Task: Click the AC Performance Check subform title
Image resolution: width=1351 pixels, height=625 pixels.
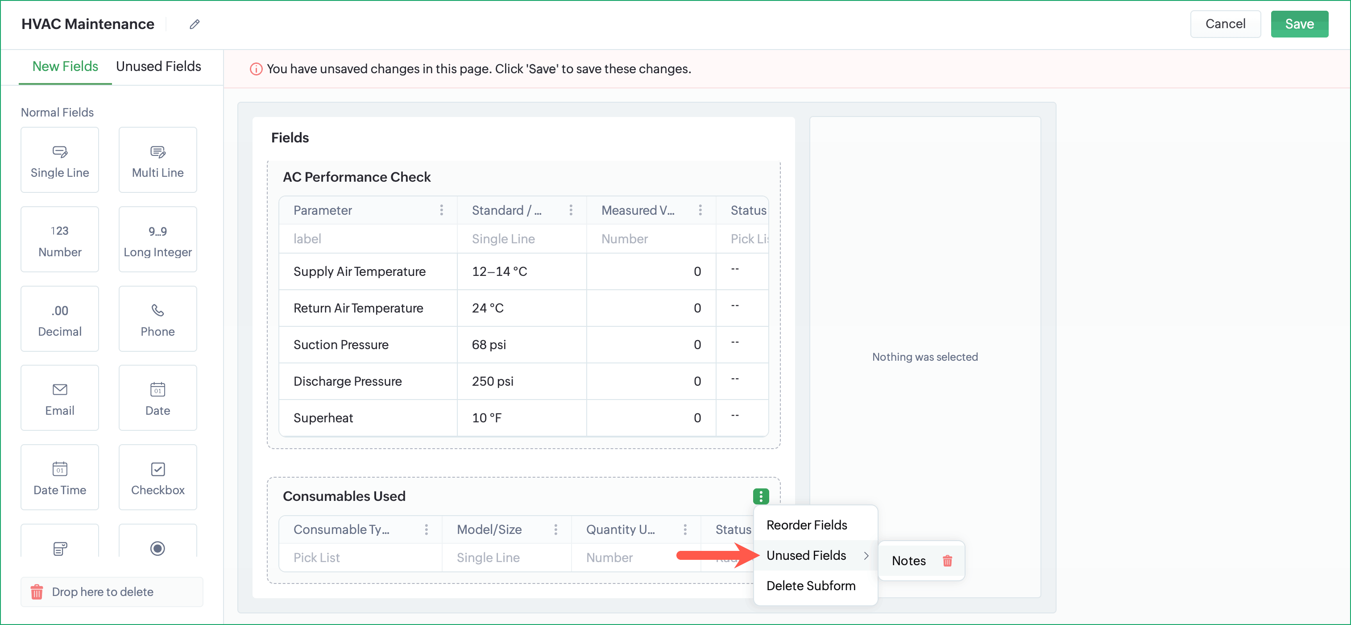Action: 356,177
